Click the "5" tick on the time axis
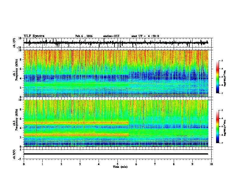This screenshot has width=238, height=184. [117, 164]
